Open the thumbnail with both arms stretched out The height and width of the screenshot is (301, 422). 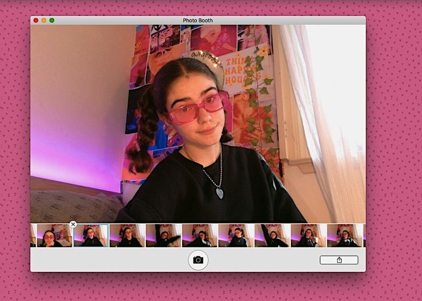click(x=164, y=236)
